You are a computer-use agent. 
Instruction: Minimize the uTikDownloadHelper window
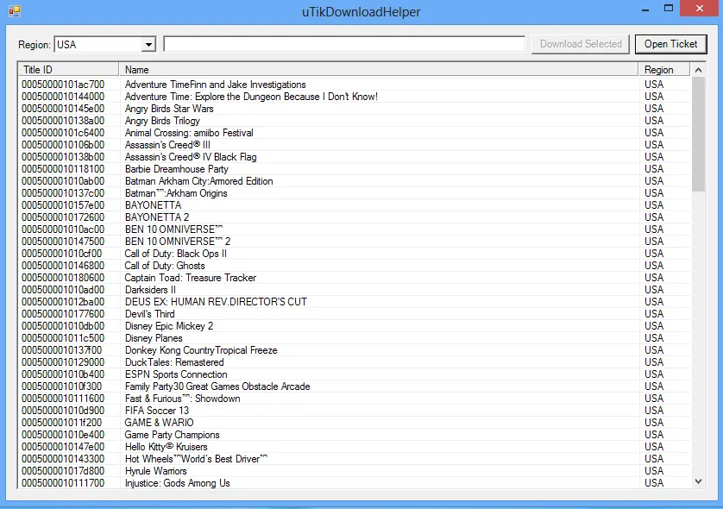(645, 9)
